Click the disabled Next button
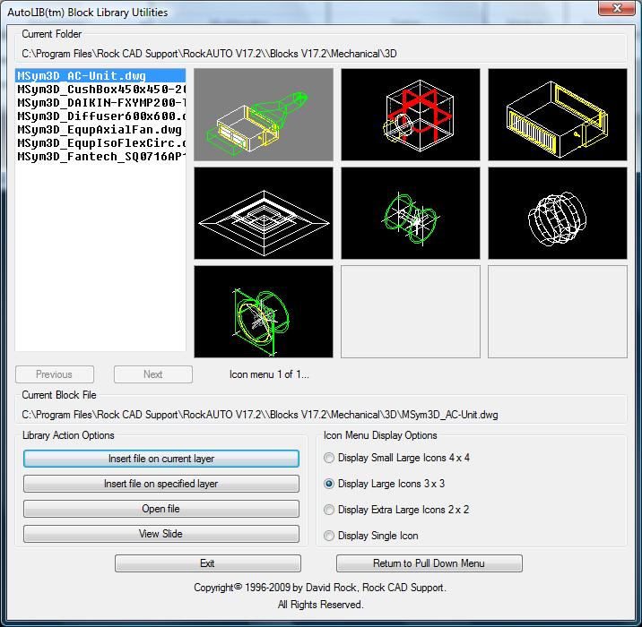The image size is (642, 627). pos(153,374)
